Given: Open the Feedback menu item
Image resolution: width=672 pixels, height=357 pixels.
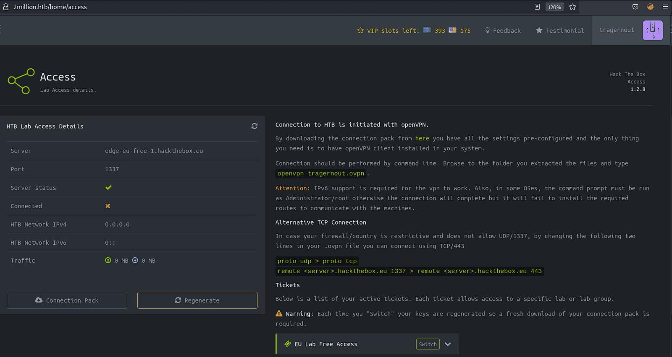Looking at the screenshot, I should (503, 31).
